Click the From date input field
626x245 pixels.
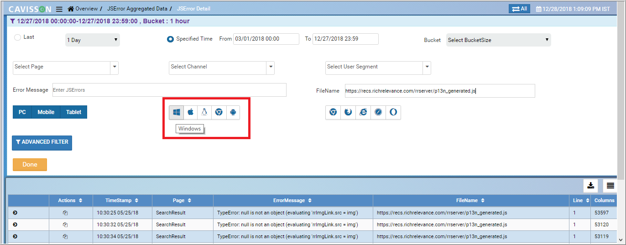tap(266, 39)
